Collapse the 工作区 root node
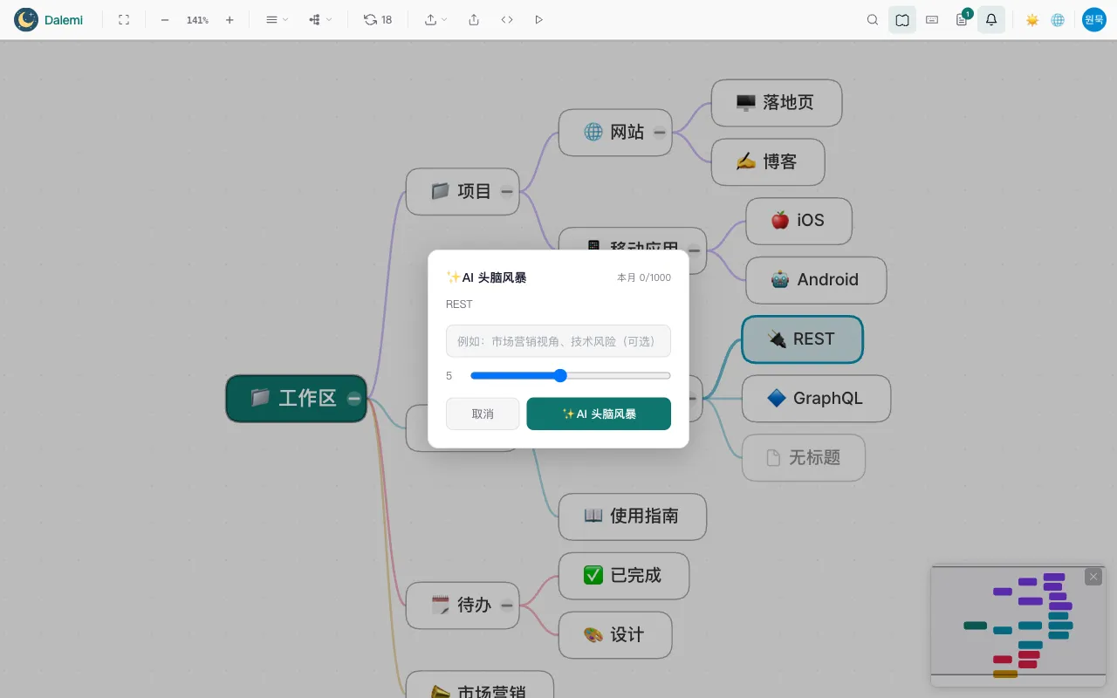 click(354, 399)
